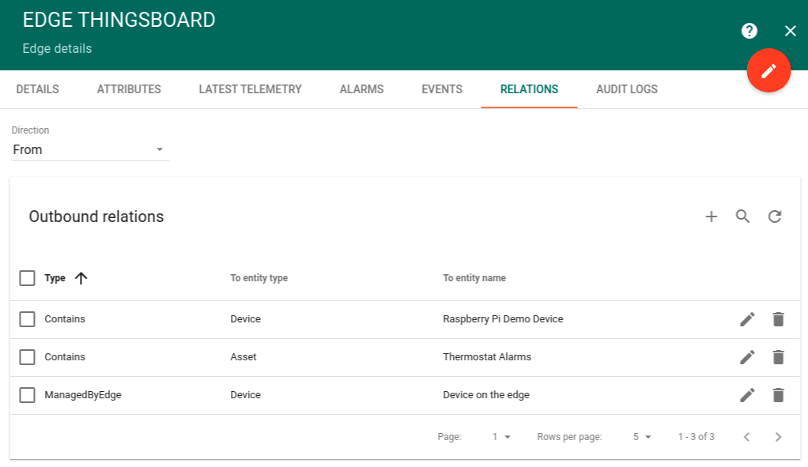Delete the Thermostat Alarms relation

[x=778, y=357]
